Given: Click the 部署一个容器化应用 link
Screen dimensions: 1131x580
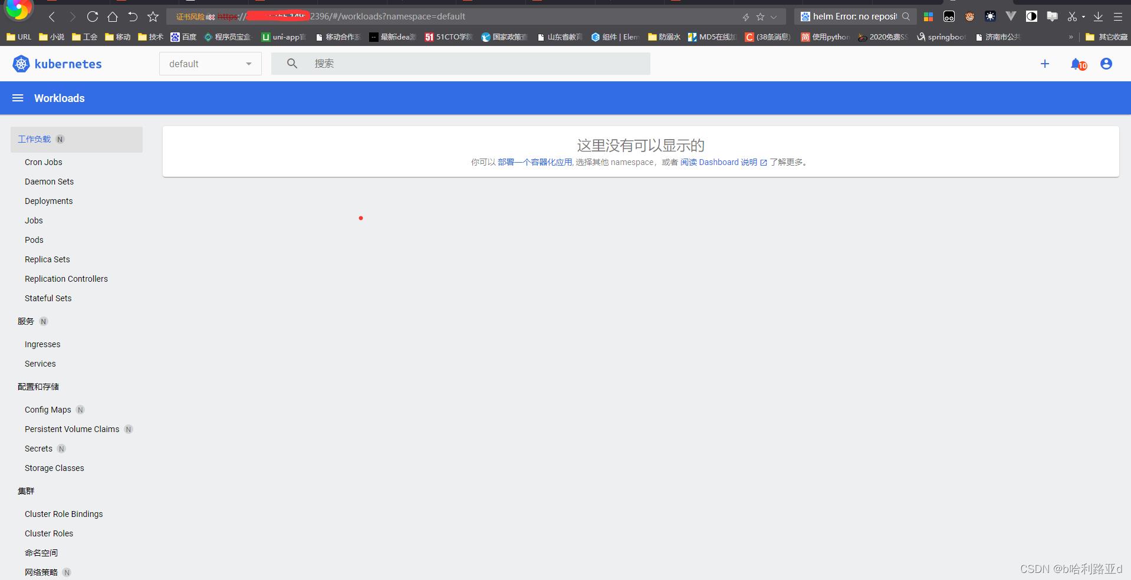Looking at the screenshot, I should (535, 162).
